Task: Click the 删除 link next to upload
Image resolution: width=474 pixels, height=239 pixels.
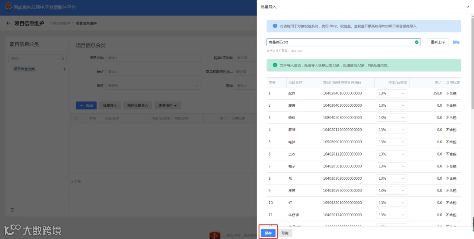Action: pyautogui.click(x=456, y=42)
